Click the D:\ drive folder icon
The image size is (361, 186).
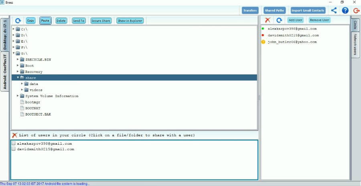[x=18, y=35]
